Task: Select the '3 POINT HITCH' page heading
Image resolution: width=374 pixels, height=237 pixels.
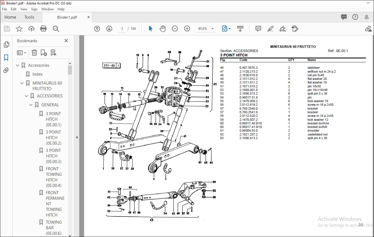Action: click(234, 55)
